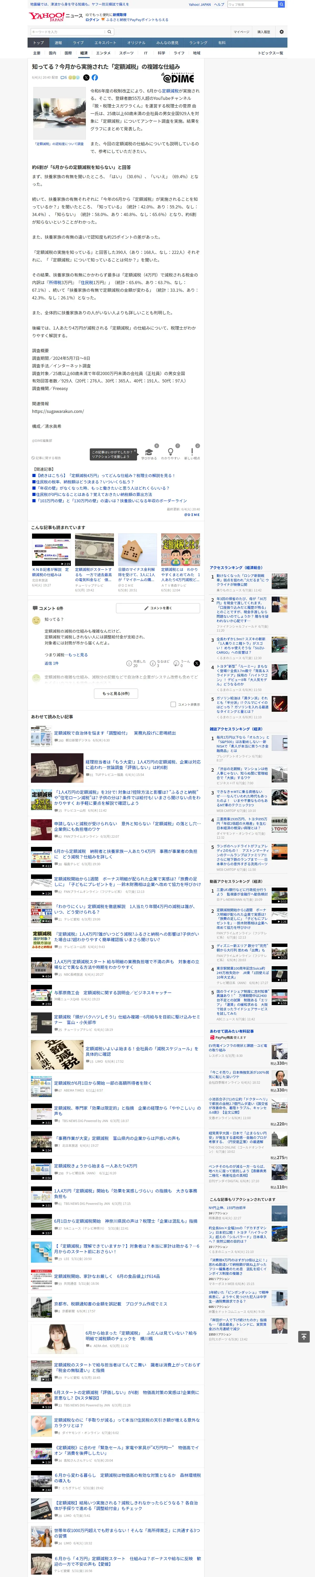Screen dimensions: 315x1577
Task: Share the article on X
Action: click(x=86, y=78)
